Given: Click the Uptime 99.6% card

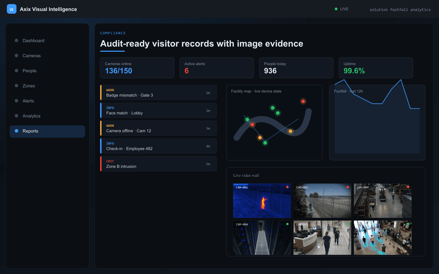Looking at the screenshot, I should click(x=376, y=68).
